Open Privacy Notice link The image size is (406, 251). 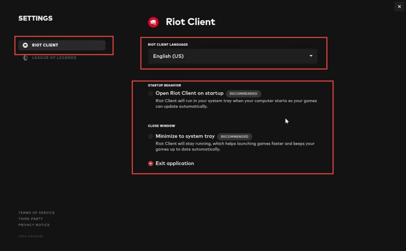[34, 225]
